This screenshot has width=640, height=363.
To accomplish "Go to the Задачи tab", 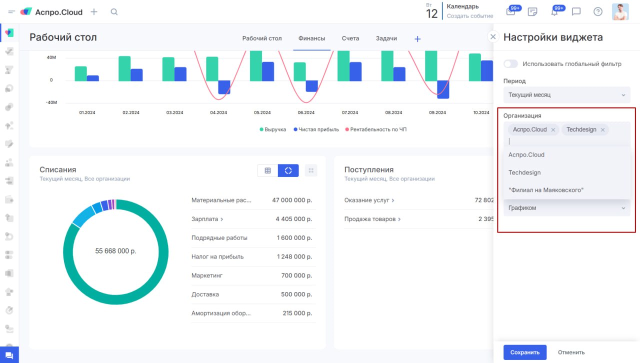I will tap(386, 38).
